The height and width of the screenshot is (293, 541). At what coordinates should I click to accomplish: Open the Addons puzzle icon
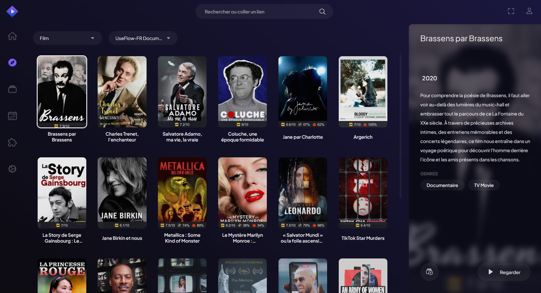[x=12, y=142]
